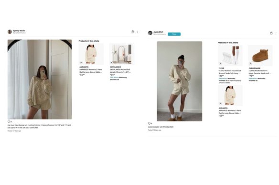The height and width of the screenshot is (185, 279).
Task: Click badge icon on CUSHIONAIRE boot thumbnail
Action: click(x=250, y=64)
